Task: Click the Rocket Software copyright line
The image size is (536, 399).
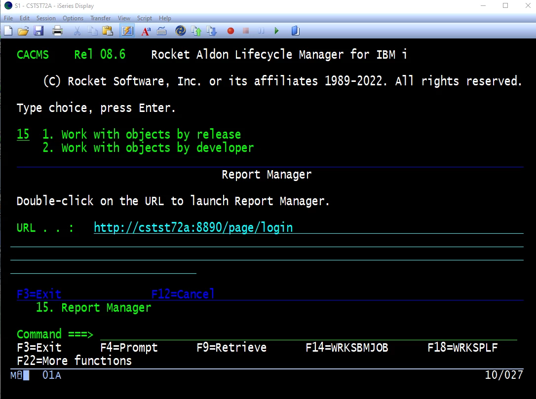Action: [x=283, y=81]
